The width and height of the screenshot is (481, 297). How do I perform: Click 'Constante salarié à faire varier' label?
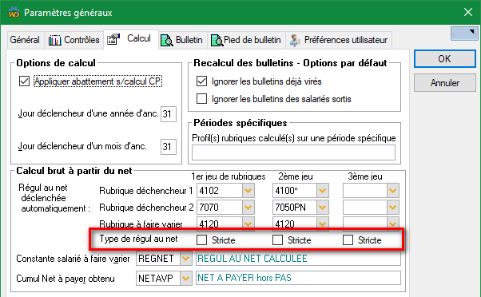point(73,259)
